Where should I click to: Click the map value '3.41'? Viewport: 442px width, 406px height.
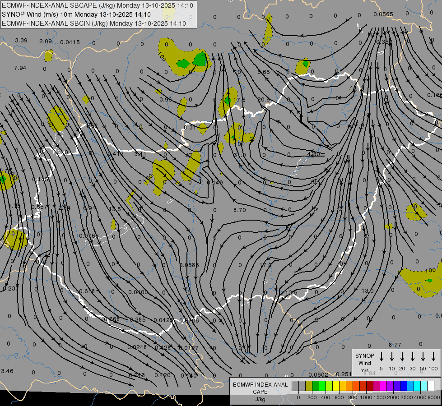[140, 154]
